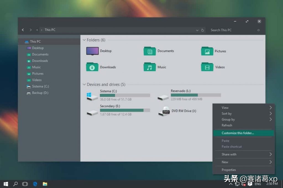Open the Pictures folder icon
This screenshot has height=188, width=283.
point(207,51)
